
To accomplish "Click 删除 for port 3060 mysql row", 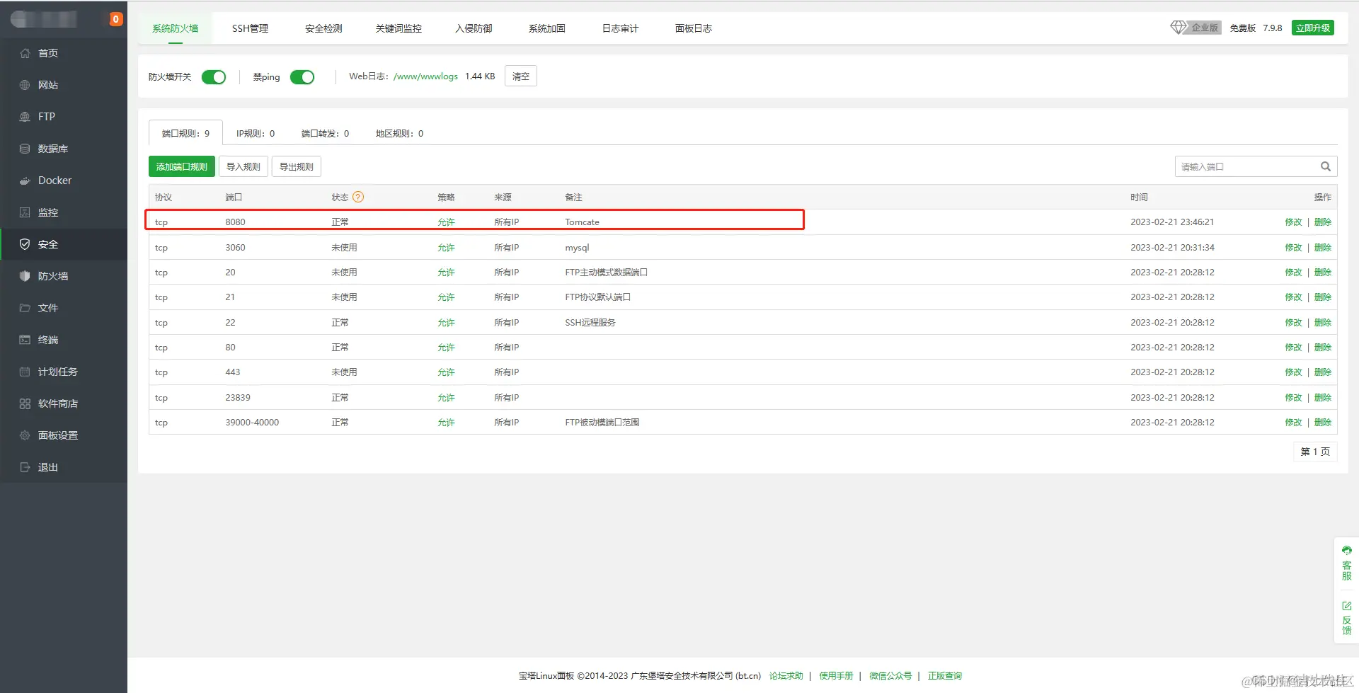I will pos(1323,247).
